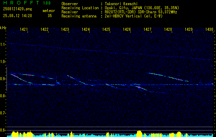The width and height of the screenshot is (216, 137).
Task: Click the 1425 time axis label
Action: tap(106, 29)
